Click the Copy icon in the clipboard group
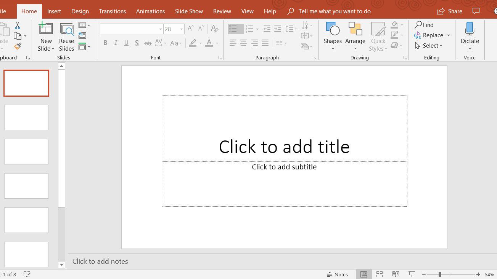Image resolution: width=497 pixels, height=279 pixels. coord(17,36)
